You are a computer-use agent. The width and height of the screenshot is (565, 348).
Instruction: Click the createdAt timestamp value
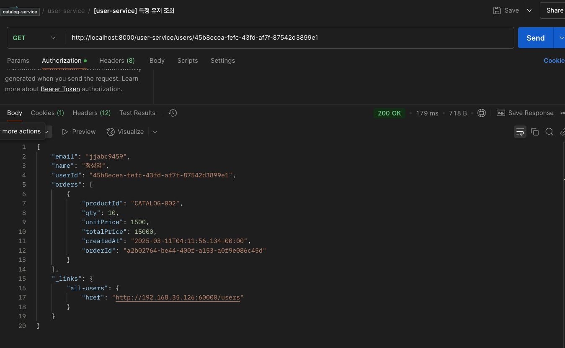pos(190,241)
